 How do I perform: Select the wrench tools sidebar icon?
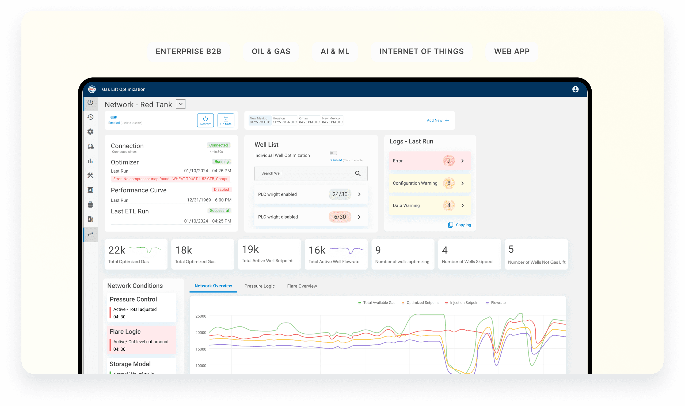tap(90, 175)
